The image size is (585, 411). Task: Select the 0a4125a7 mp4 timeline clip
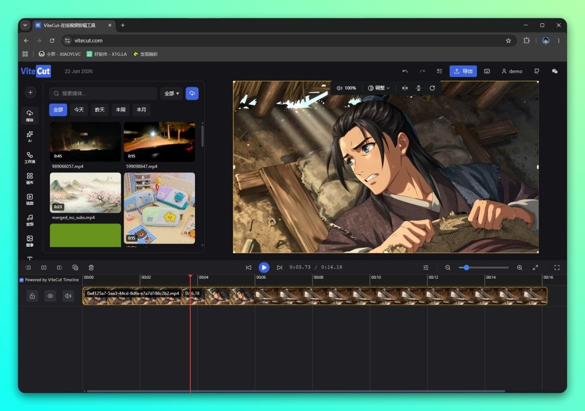tap(315, 296)
